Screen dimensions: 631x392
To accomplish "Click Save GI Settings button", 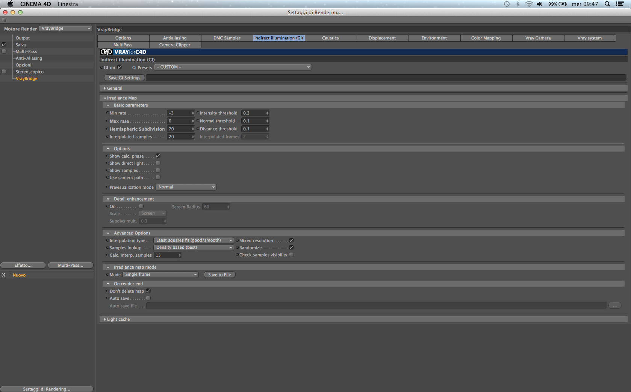I will pos(124,78).
